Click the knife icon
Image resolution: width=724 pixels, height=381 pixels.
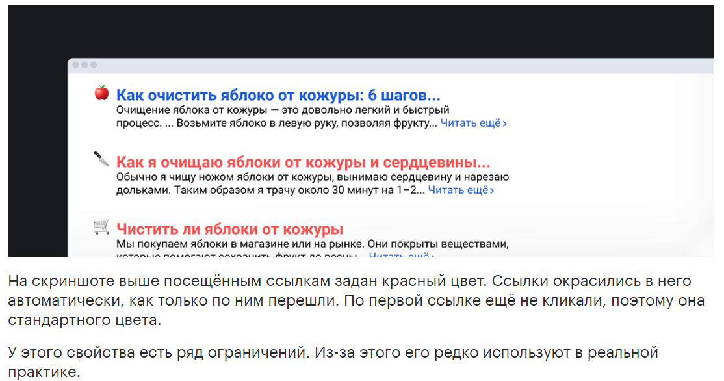(101, 159)
